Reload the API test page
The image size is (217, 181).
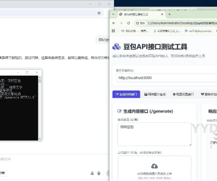128,23
